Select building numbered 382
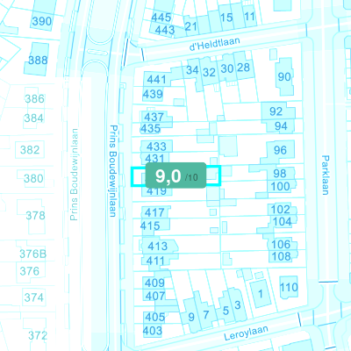This screenshot has width=351, height=351. (x=30, y=150)
